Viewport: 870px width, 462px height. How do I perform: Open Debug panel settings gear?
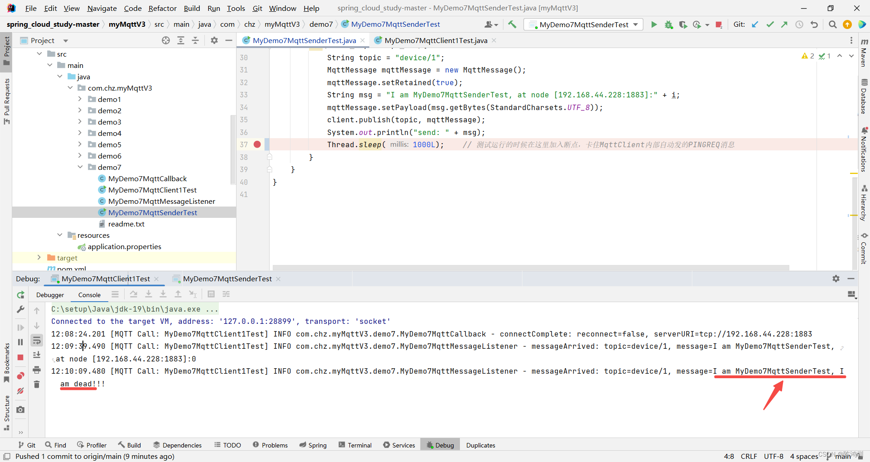click(x=836, y=279)
